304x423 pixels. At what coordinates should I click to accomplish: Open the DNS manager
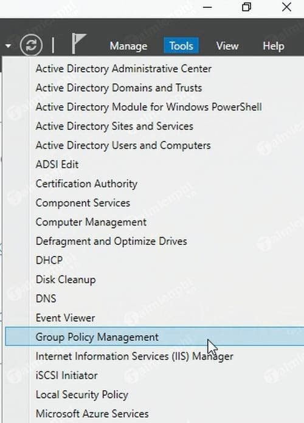46,298
